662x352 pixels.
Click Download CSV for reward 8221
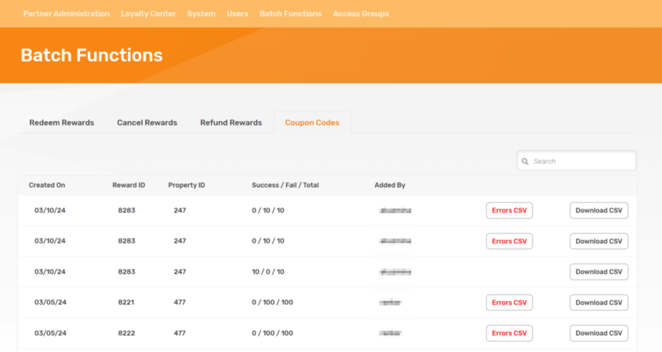[599, 303]
